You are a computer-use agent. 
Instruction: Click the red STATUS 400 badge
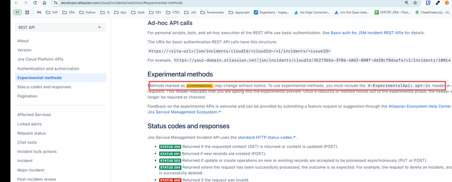170,180
